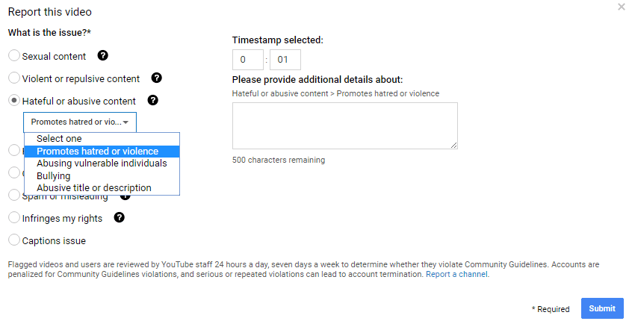Click the timestamp seconds field

[x=285, y=60]
